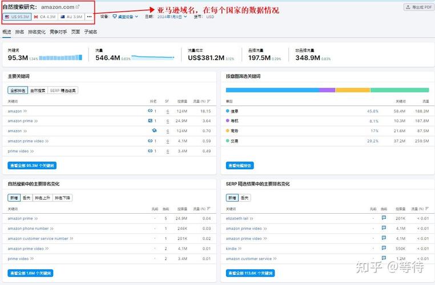Click 查看全部 1.6M 个关键词 button

[30, 273]
